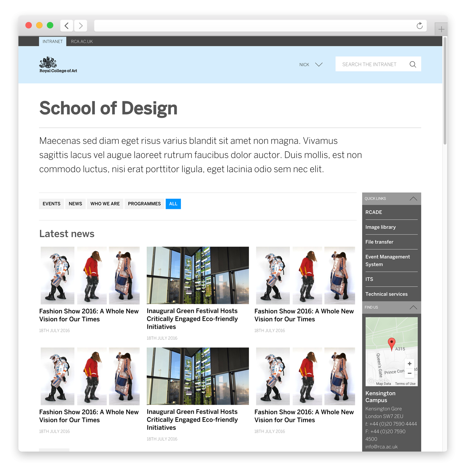Show the Who We Are filter

point(105,204)
